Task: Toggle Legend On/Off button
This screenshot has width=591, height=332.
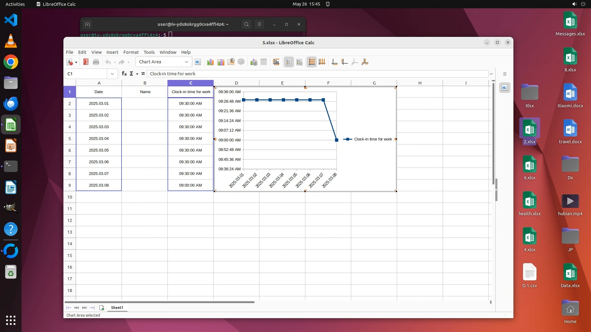Action: pyautogui.click(x=289, y=62)
